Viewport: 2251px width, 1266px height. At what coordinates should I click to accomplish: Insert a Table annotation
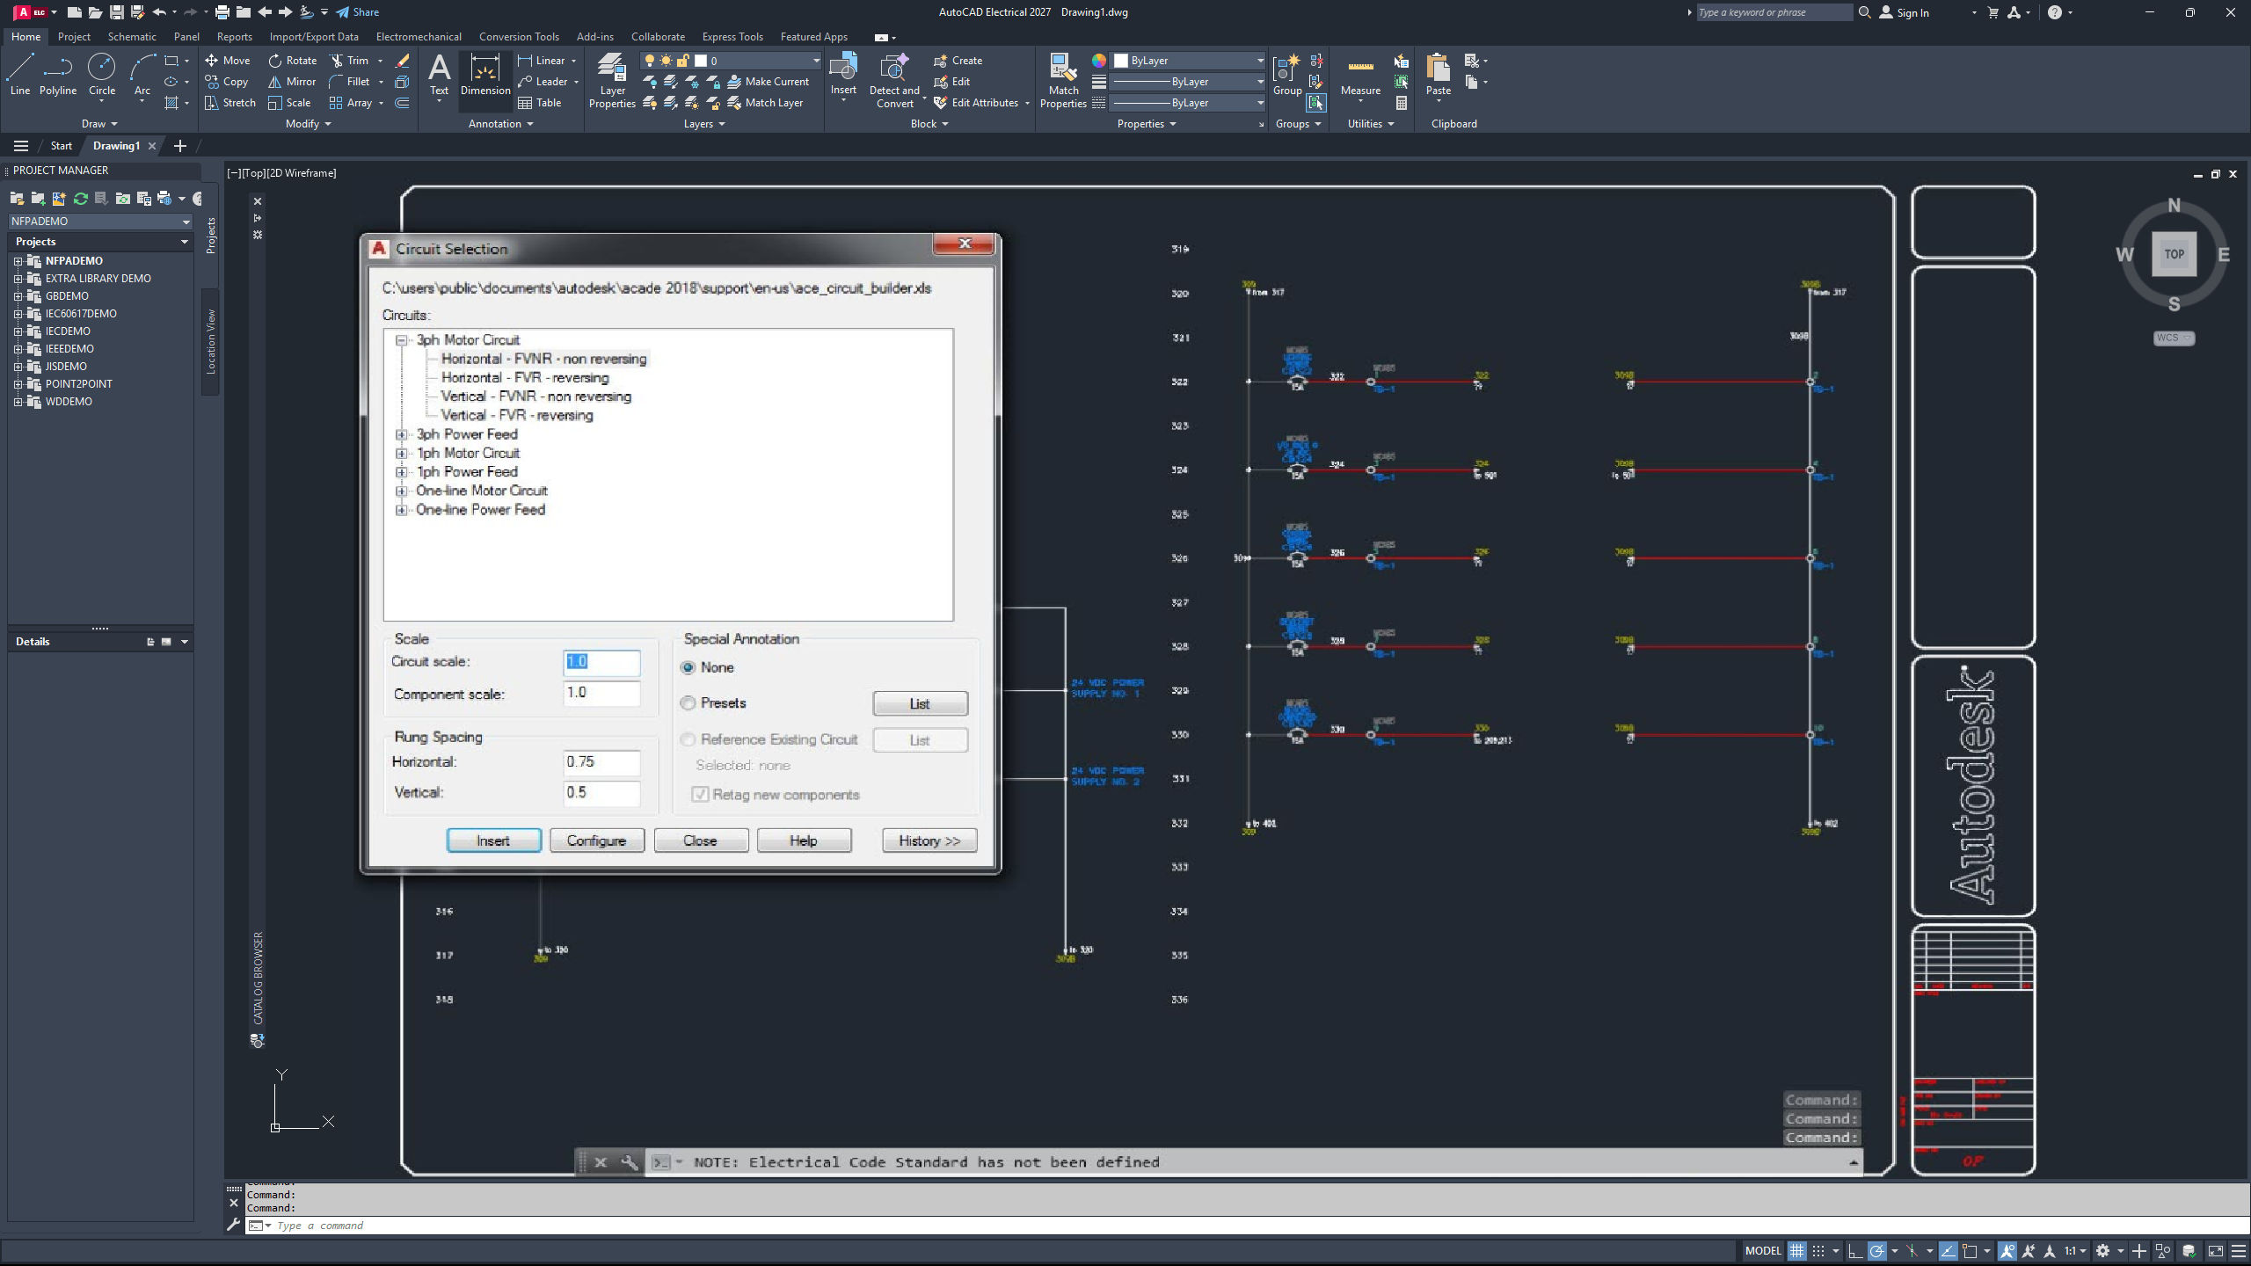pyautogui.click(x=540, y=103)
